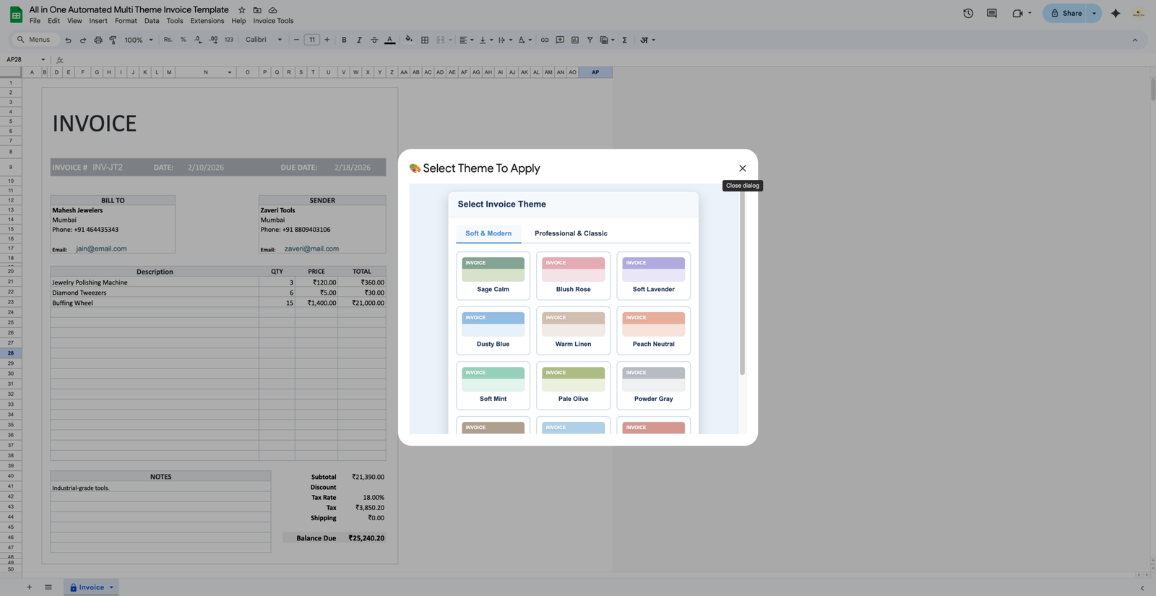
Task: Apply the Powder Gray theme
Action: [653, 385]
